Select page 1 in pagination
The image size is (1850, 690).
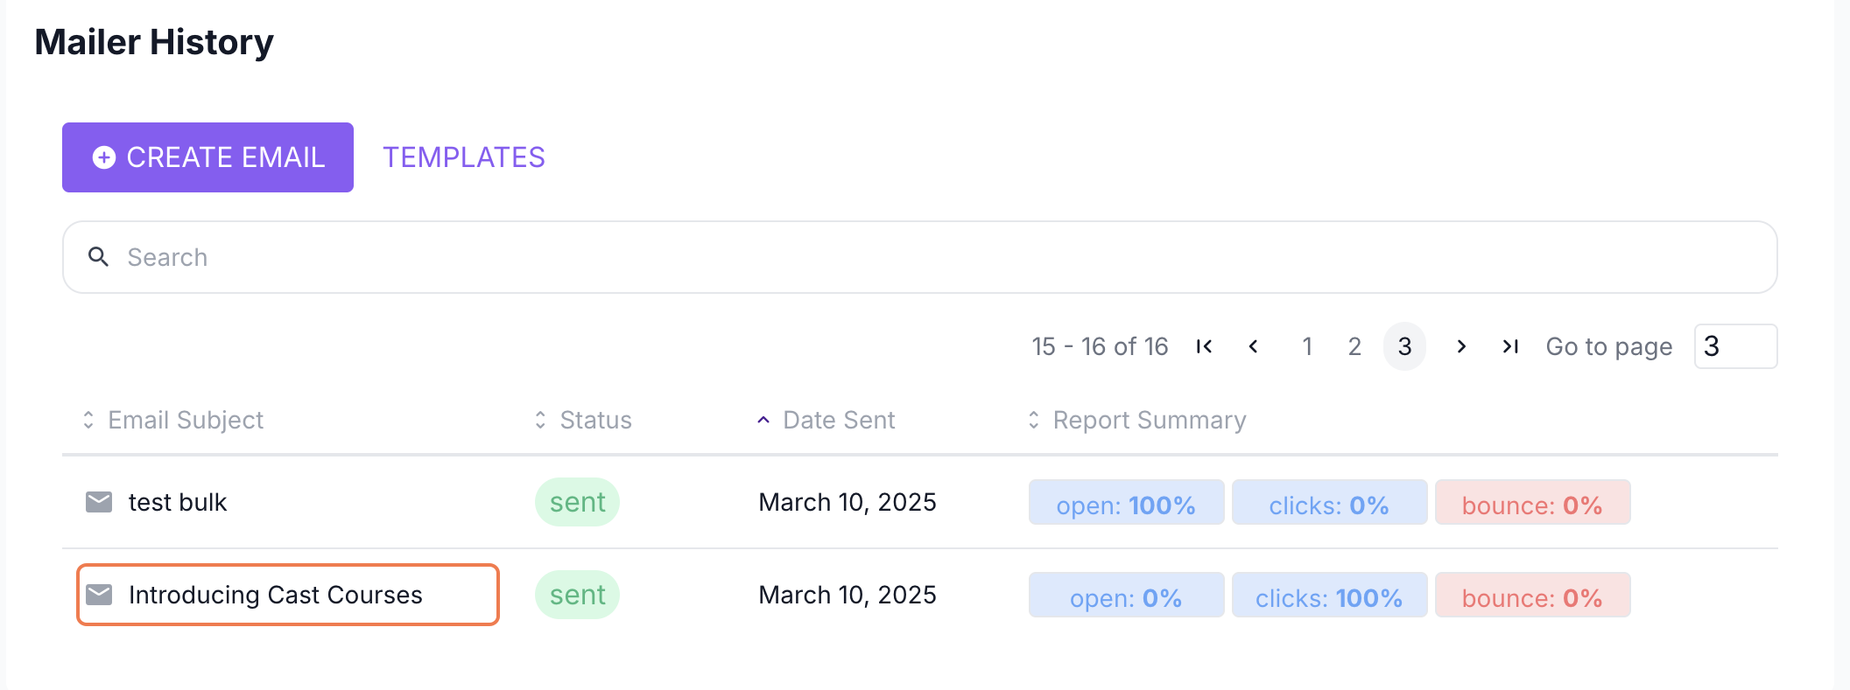point(1307,346)
